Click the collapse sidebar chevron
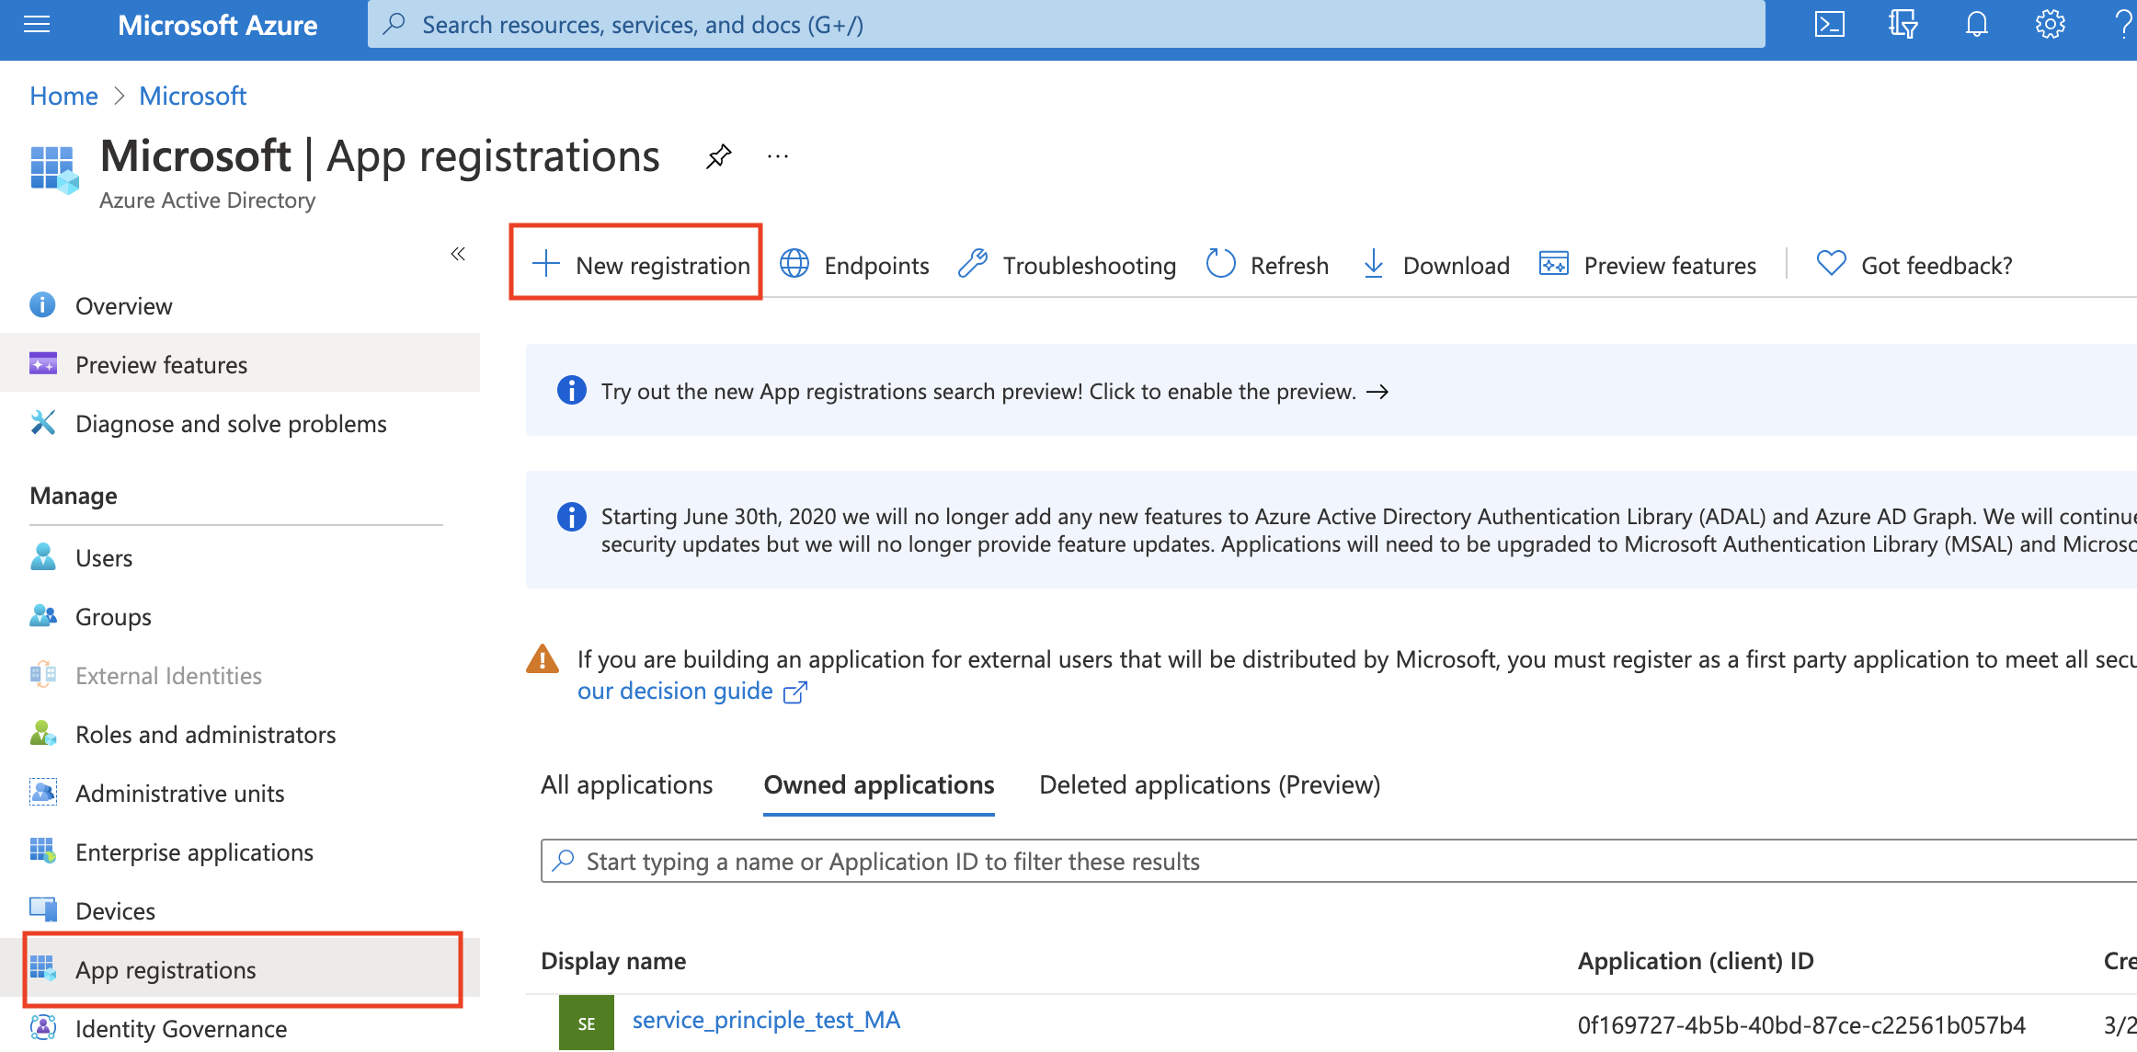Viewport: 2137px width, 1052px height. (x=459, y=254)
